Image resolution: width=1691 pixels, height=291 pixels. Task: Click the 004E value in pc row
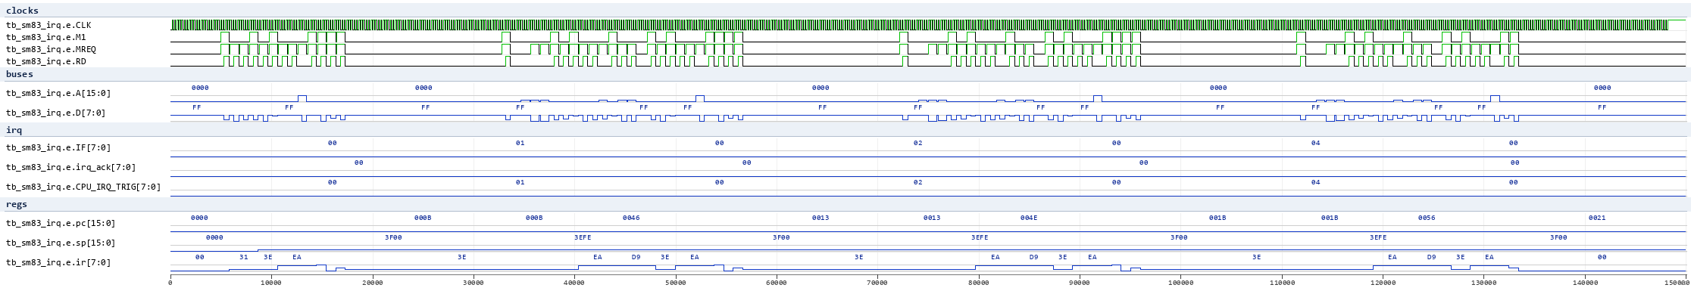1029,218
